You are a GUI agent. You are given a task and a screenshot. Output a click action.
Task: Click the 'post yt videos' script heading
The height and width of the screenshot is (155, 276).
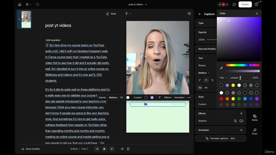click(x=58, y=25)
